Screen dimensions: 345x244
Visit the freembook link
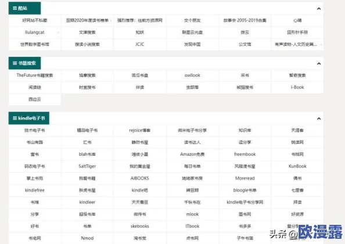click(245, 154)
